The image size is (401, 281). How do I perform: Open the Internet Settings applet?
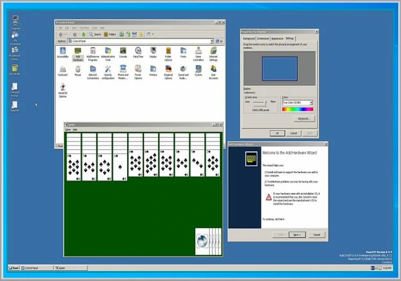(213, 54)
